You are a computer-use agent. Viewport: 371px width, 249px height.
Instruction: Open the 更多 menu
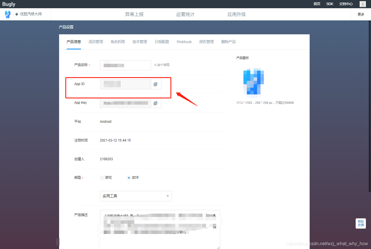pos(361,14)
